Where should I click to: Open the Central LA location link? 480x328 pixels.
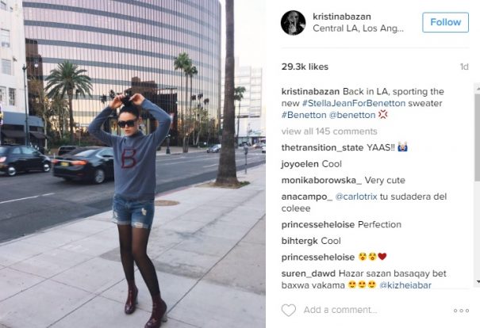[358, 29]
